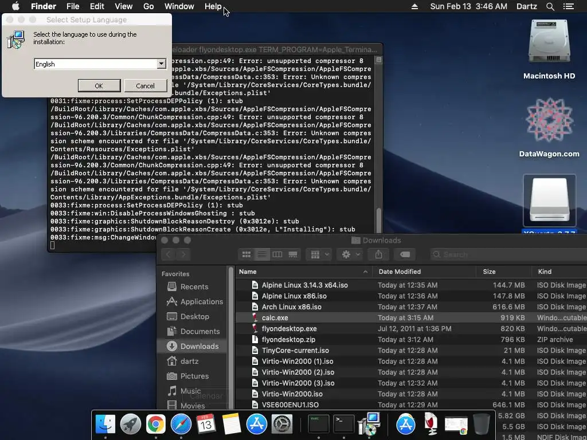Screen dimensions: 587x440
Task: Open the View menu
Action: click(124, 6)
